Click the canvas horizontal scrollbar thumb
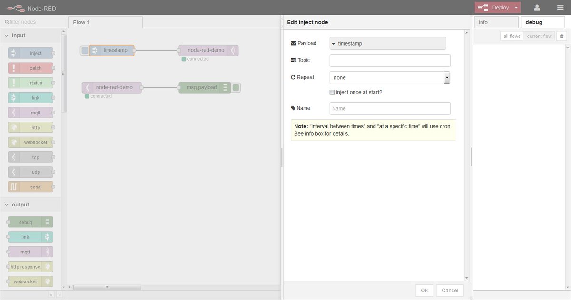The image size is (571, 300). click(107, 287)
